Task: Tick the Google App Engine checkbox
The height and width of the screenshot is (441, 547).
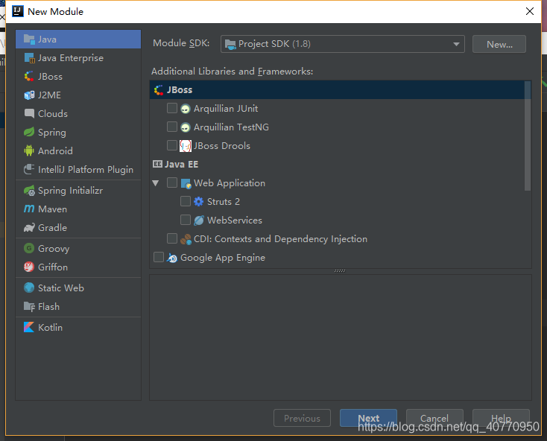Action: pos(159,257)
